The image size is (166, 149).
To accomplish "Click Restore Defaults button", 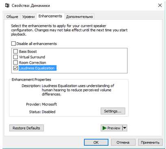I will coord(26,128).
